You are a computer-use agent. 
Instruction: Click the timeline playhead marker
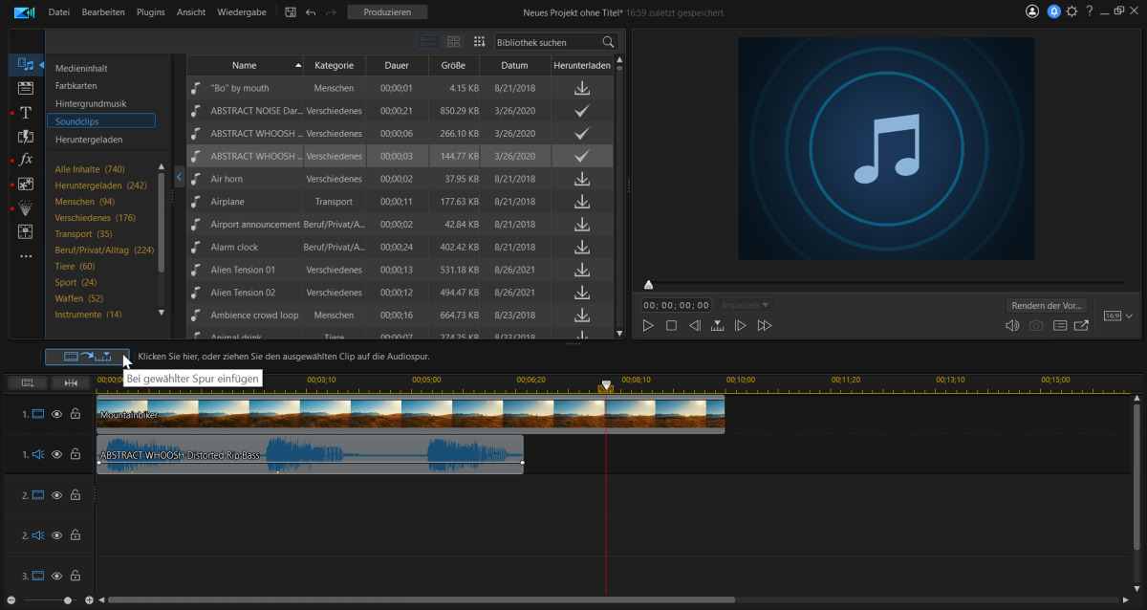pyautogui.click(x=605, y=386)
